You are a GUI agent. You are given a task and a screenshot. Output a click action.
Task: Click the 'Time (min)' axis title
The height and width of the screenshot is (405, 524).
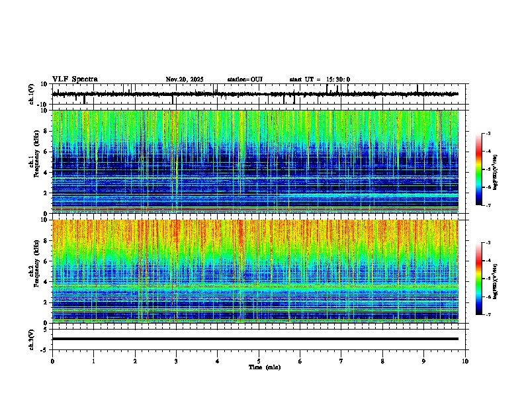[265, 367]
